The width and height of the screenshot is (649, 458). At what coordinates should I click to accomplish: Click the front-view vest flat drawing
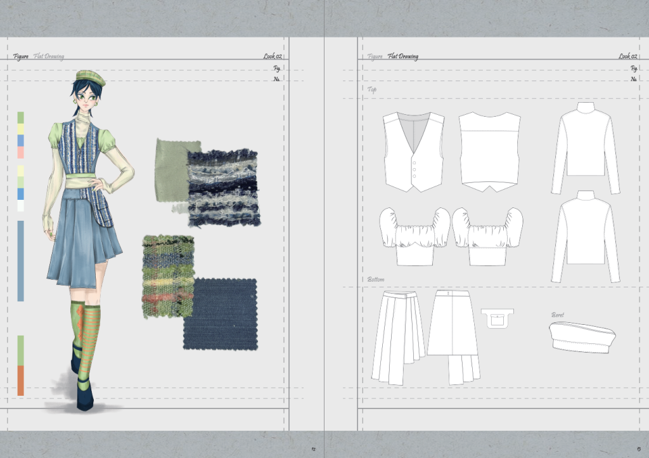(413, 152)
